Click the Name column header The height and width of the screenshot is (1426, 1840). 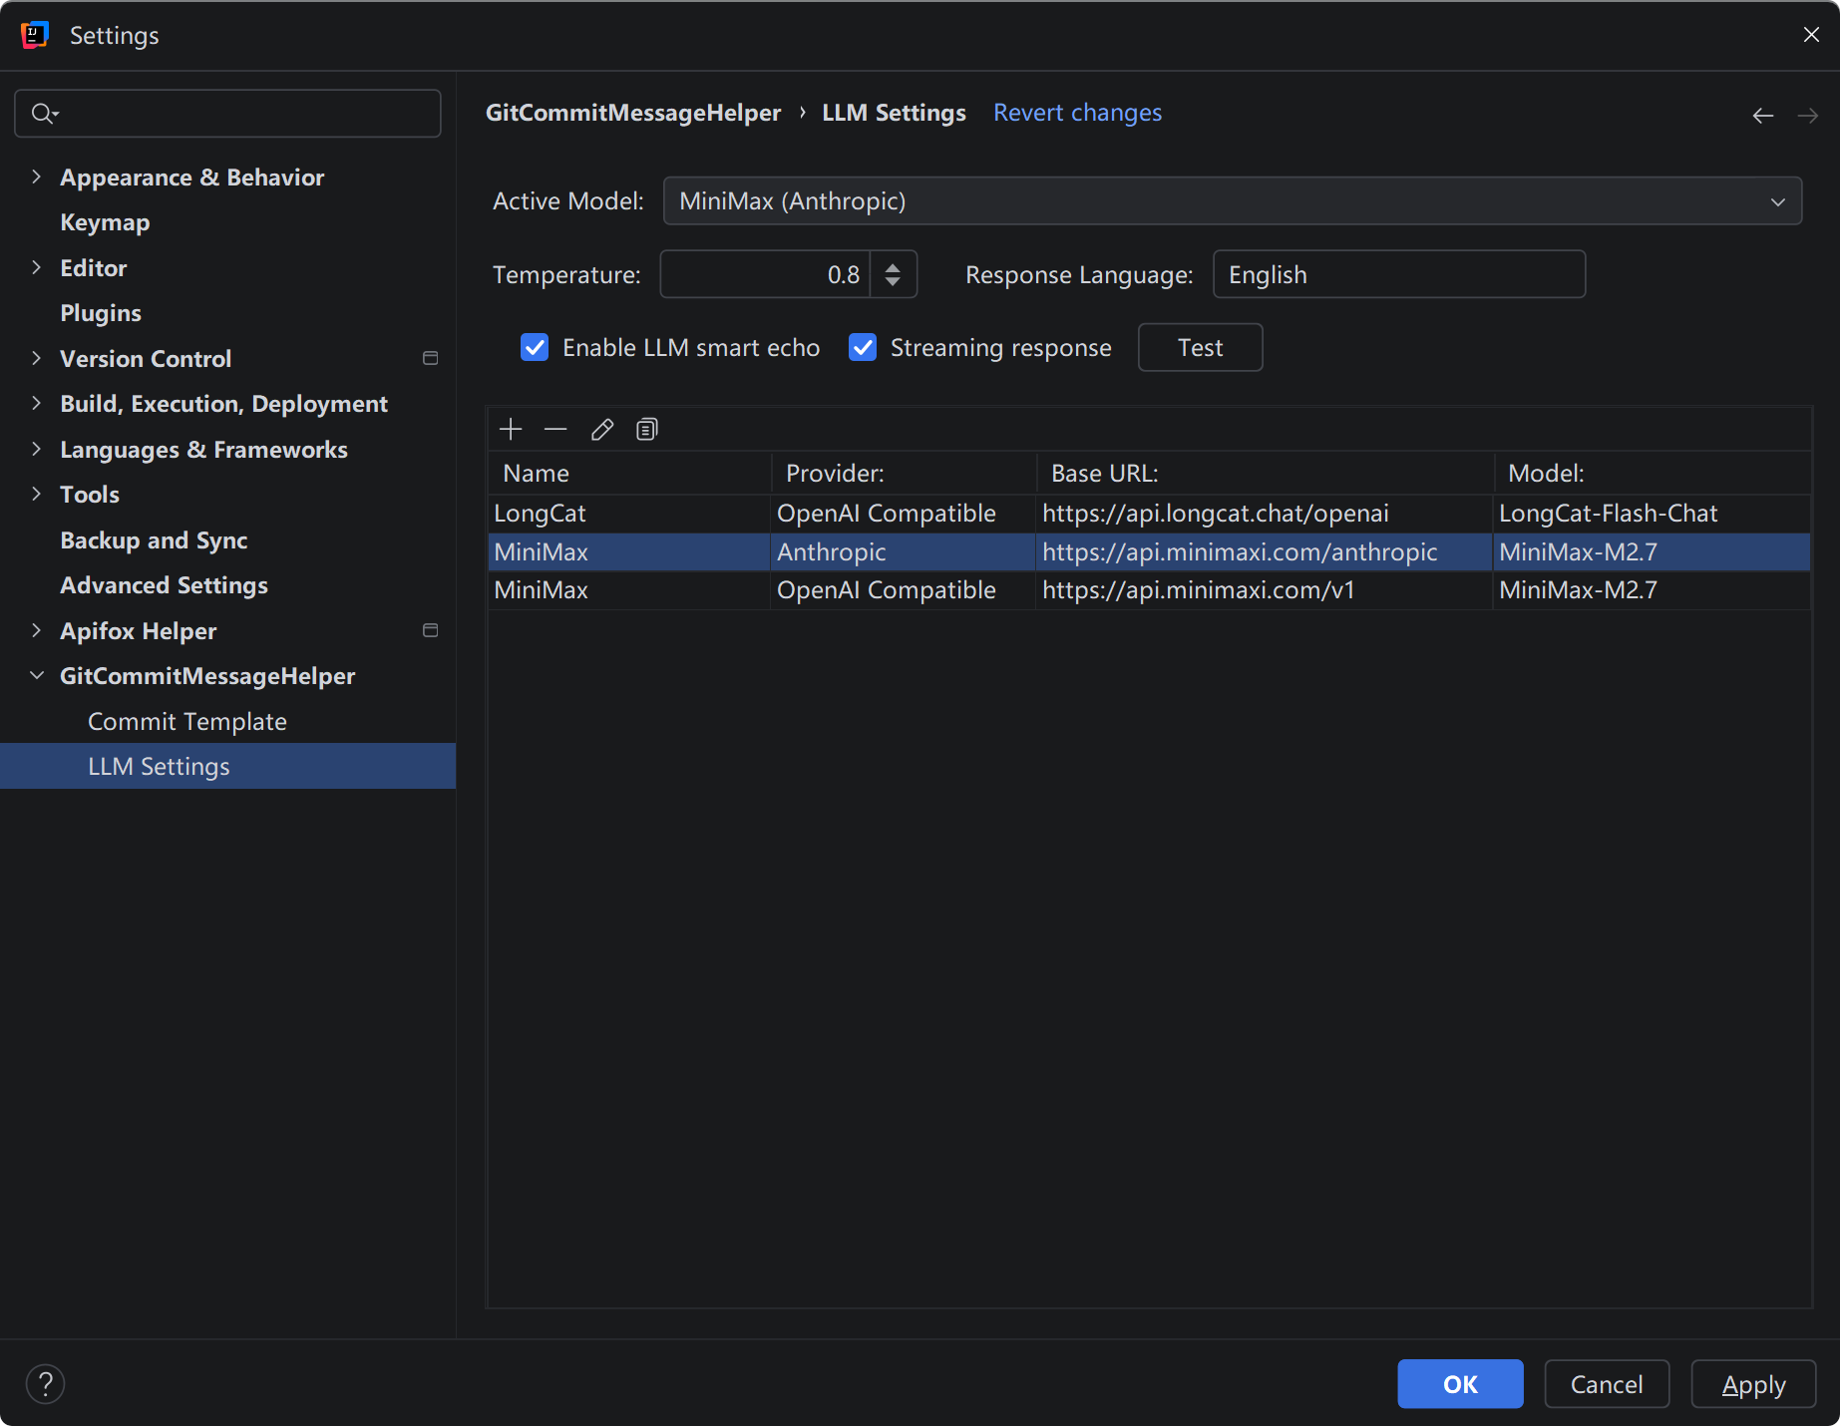pos(629,473)
